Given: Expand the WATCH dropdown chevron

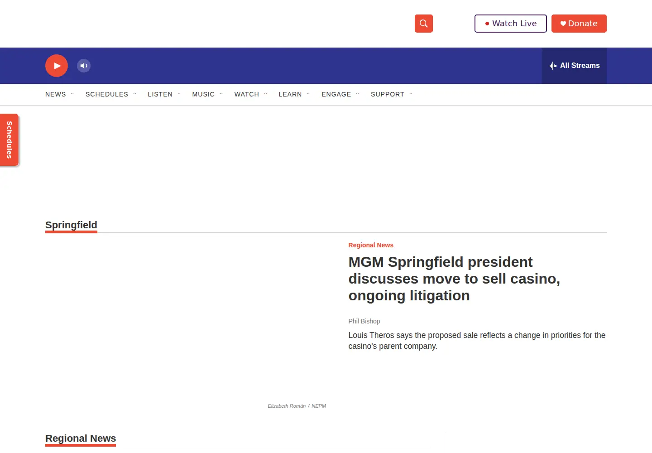Looking at the screenshot, I should pyautogui.click(x=265, y=94).
